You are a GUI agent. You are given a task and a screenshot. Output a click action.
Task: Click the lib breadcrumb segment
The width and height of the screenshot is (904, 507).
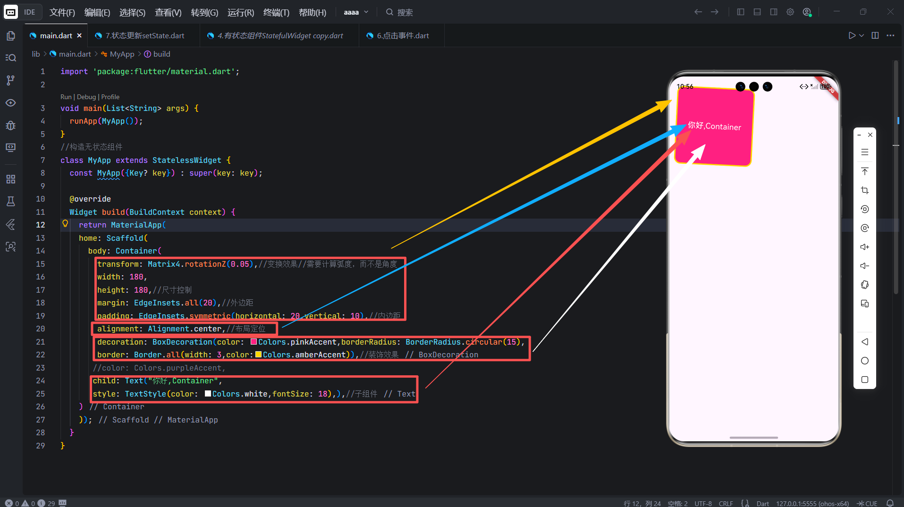tap(36, 54)
